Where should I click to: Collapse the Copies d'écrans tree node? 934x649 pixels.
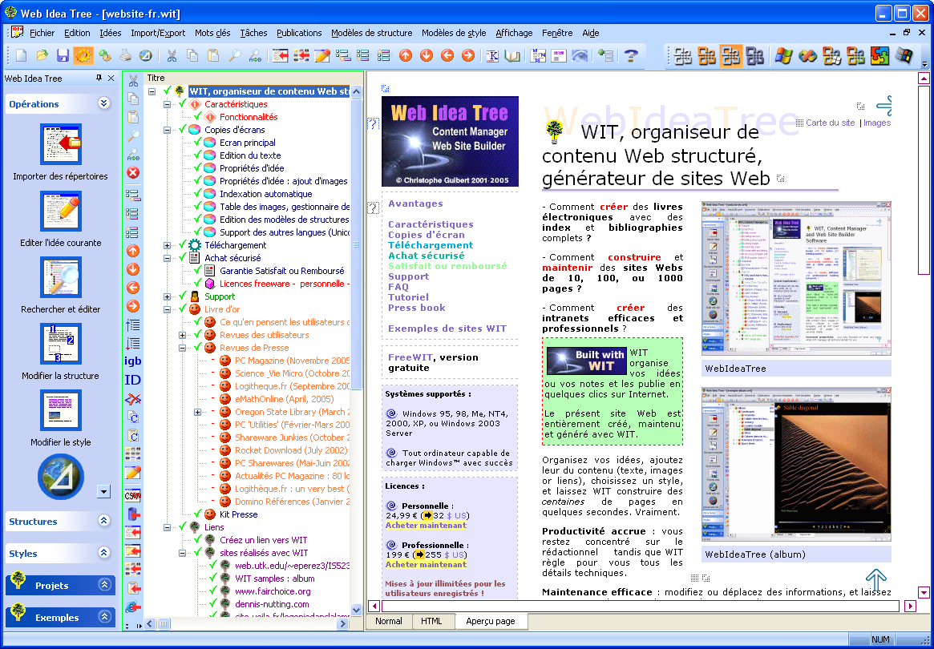[x=168, y=130]
